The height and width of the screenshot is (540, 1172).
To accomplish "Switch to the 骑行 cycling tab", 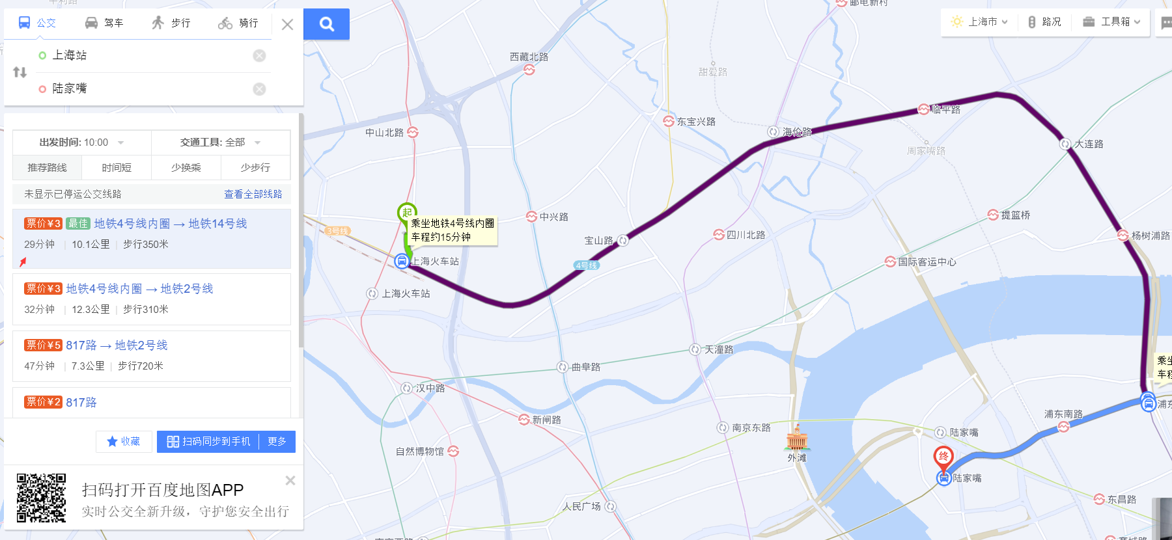I will 238,23.
